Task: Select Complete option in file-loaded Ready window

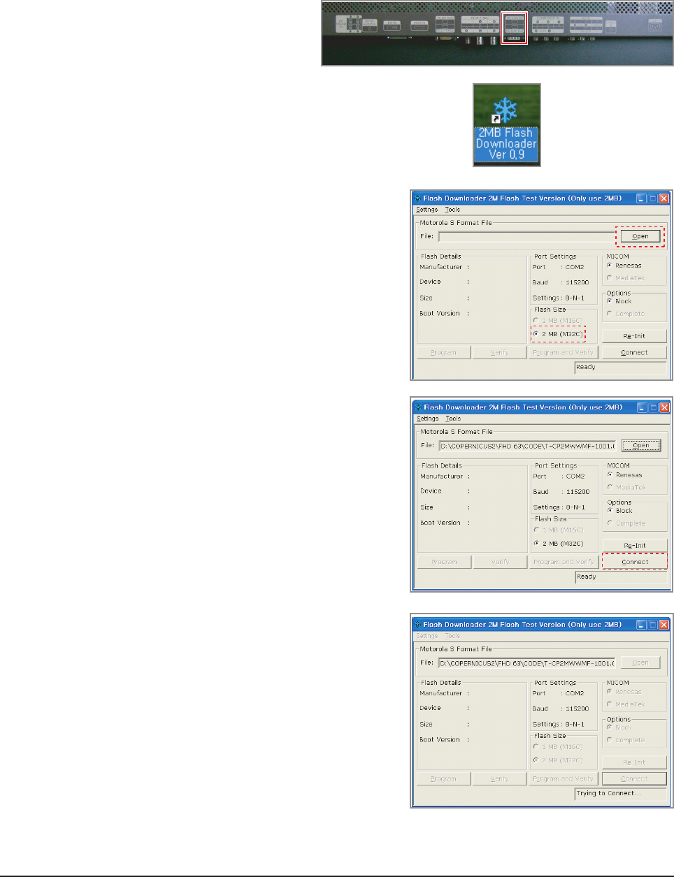Action: tap(626, 523)
